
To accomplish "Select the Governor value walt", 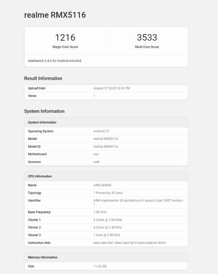I will tap(96, 162).
